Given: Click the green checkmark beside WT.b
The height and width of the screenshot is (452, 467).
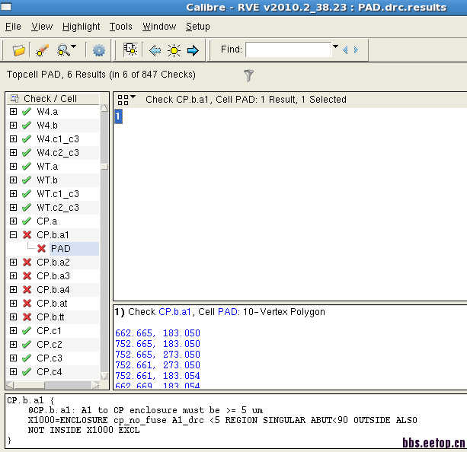Looking at the screenshot, I should 27,180.
